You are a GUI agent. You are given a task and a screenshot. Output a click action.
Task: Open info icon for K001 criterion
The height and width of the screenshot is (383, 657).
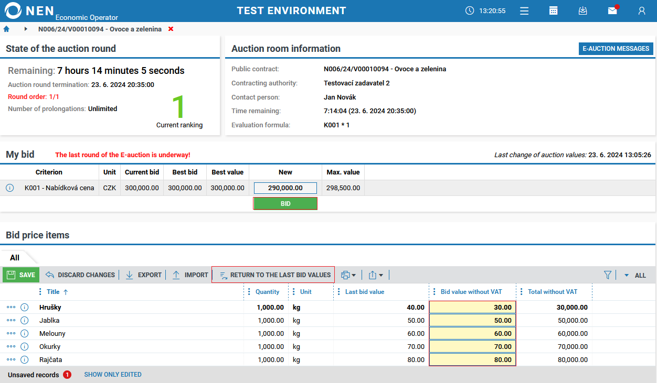point(9,188)
